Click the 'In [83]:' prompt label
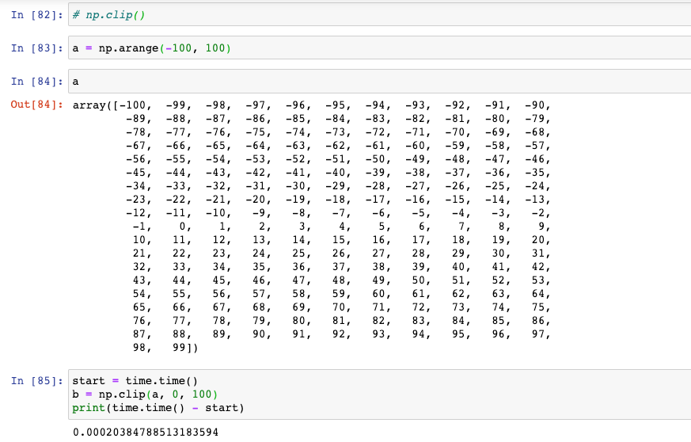691x442 pixels. [x=37, y=48]
